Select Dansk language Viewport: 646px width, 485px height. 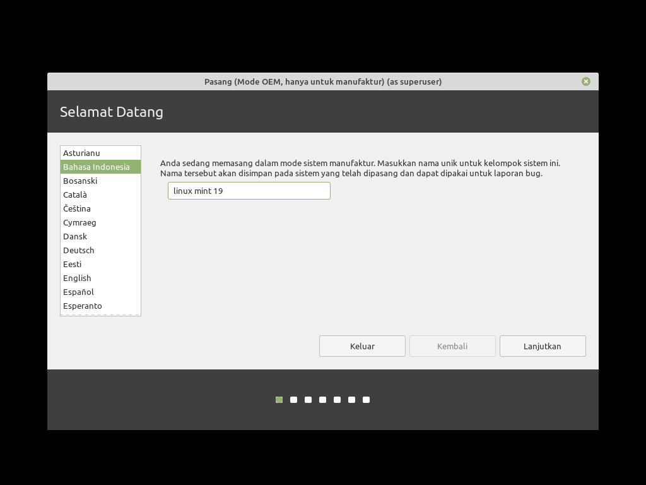pyautogui.click(x=100, y=237)
